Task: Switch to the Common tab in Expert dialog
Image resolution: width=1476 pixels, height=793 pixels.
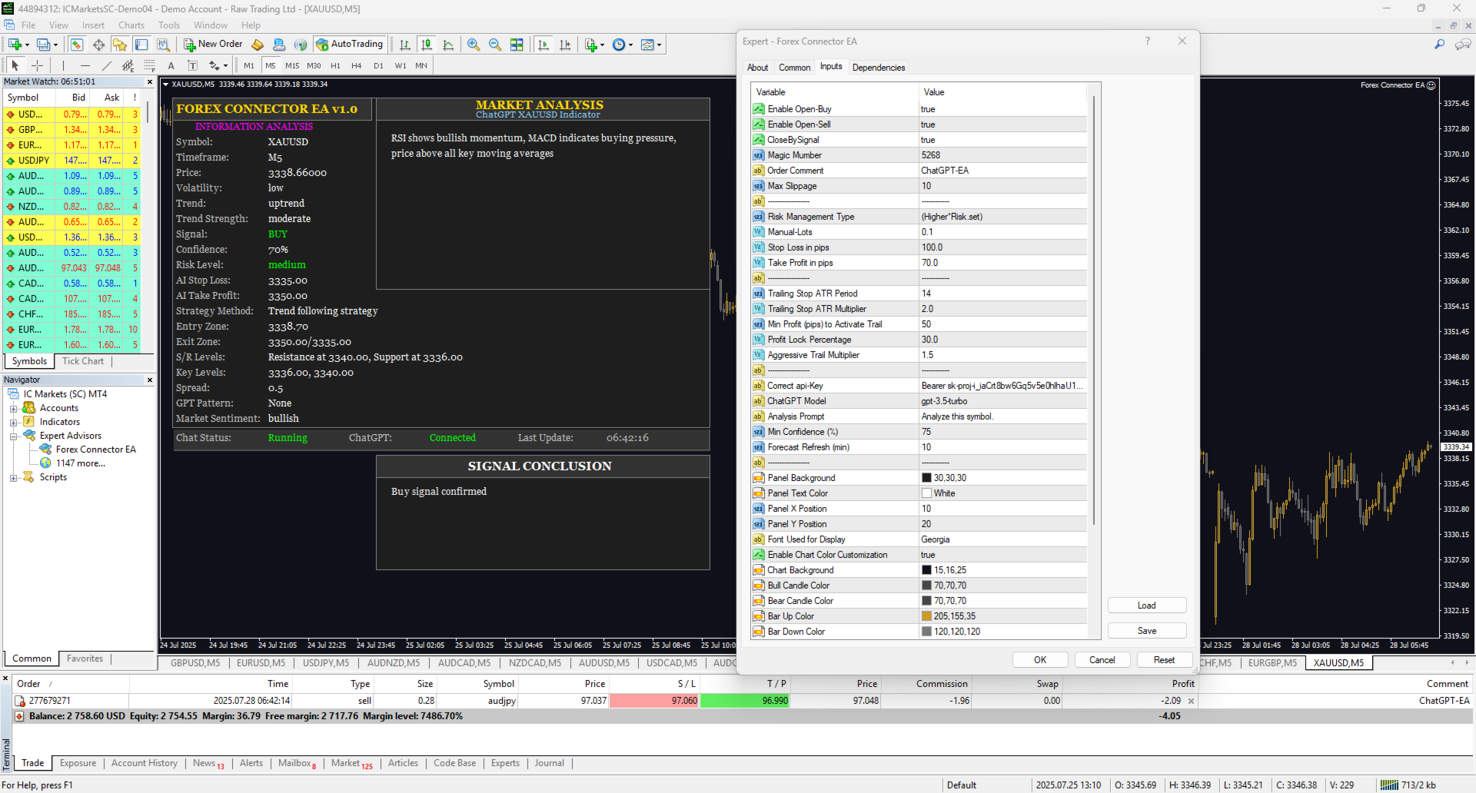Action: click(x=794, y=68)
